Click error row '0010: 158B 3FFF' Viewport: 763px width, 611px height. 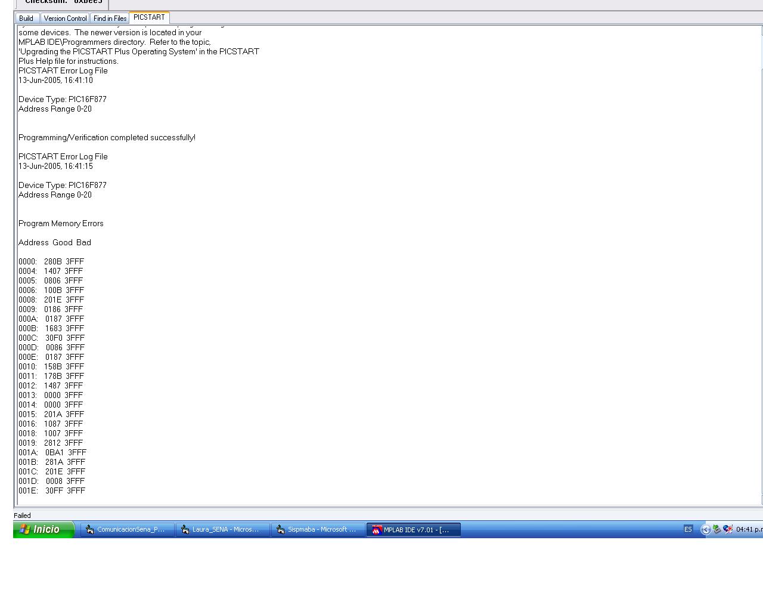click(51, 366)
